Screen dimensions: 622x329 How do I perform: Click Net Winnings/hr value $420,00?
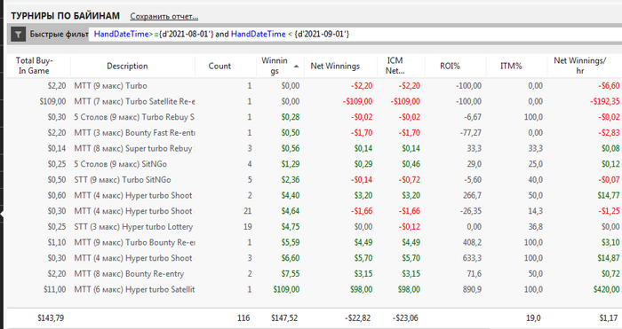click(x=607, y=289)
